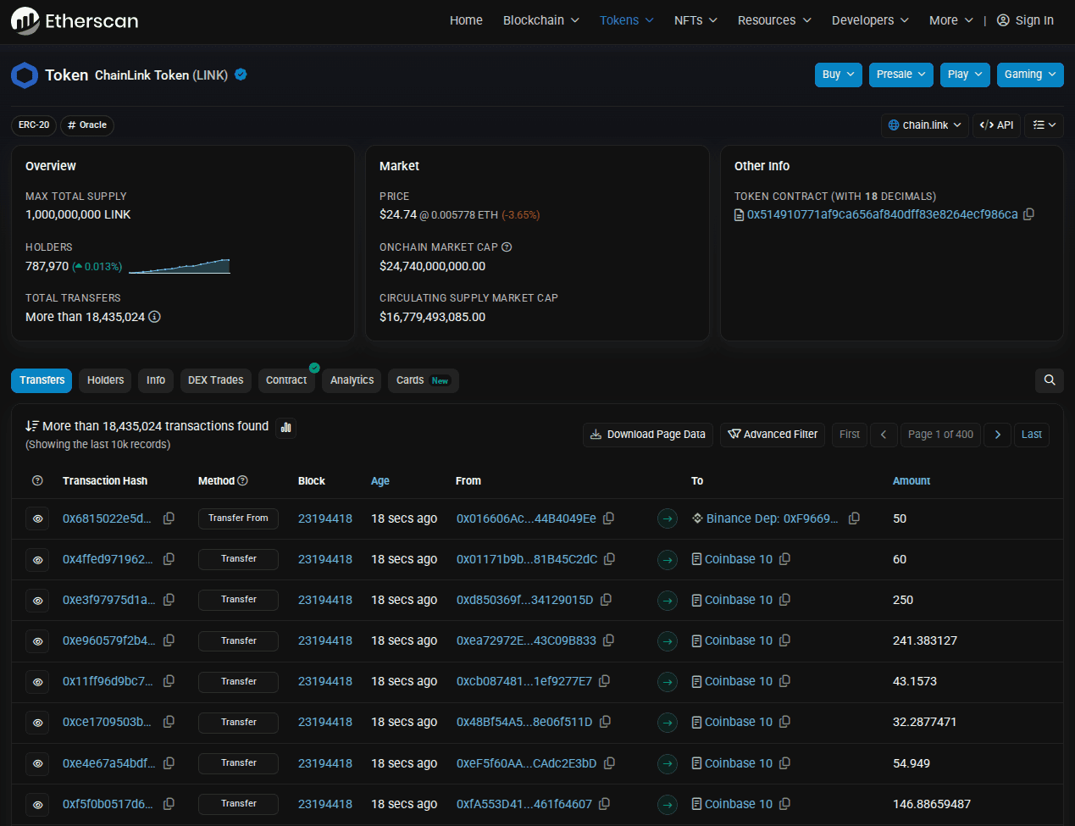Copy the token contract address

tap(1029, 214)
